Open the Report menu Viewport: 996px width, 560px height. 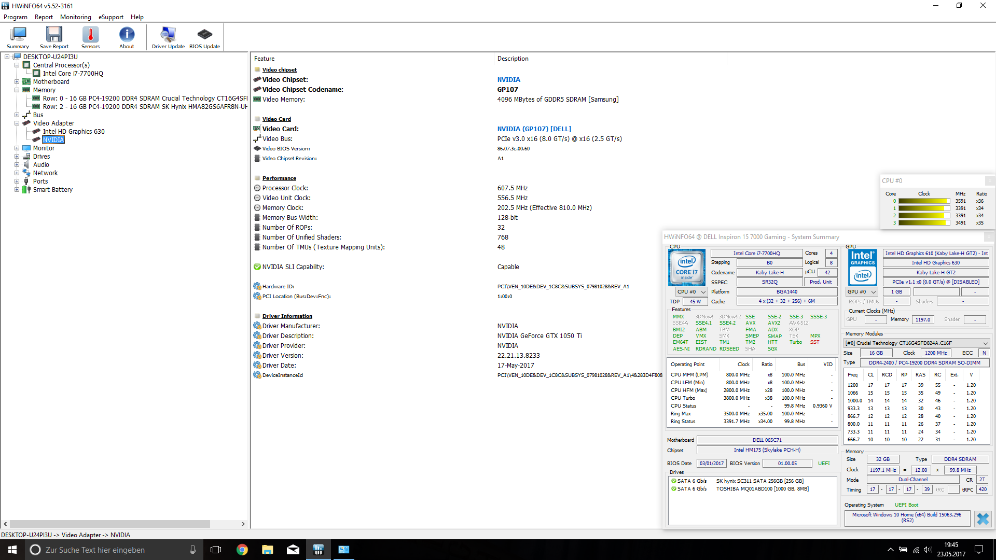(x=44, y=17)
